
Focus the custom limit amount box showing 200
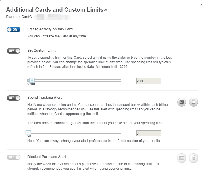[149, 81]
